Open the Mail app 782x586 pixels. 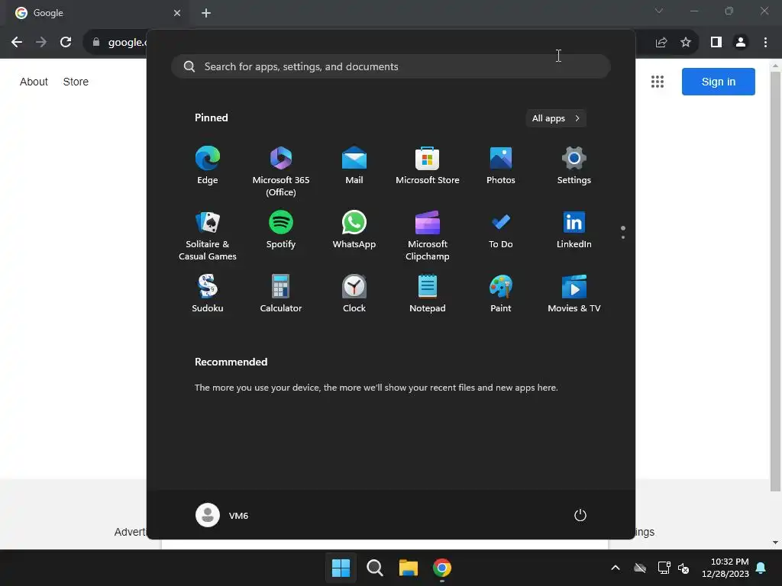(x=354, y=166)
